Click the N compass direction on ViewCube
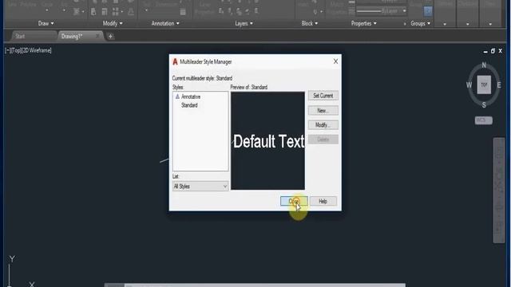This screenshot has width=511, height=287. (x=484, y=65)
